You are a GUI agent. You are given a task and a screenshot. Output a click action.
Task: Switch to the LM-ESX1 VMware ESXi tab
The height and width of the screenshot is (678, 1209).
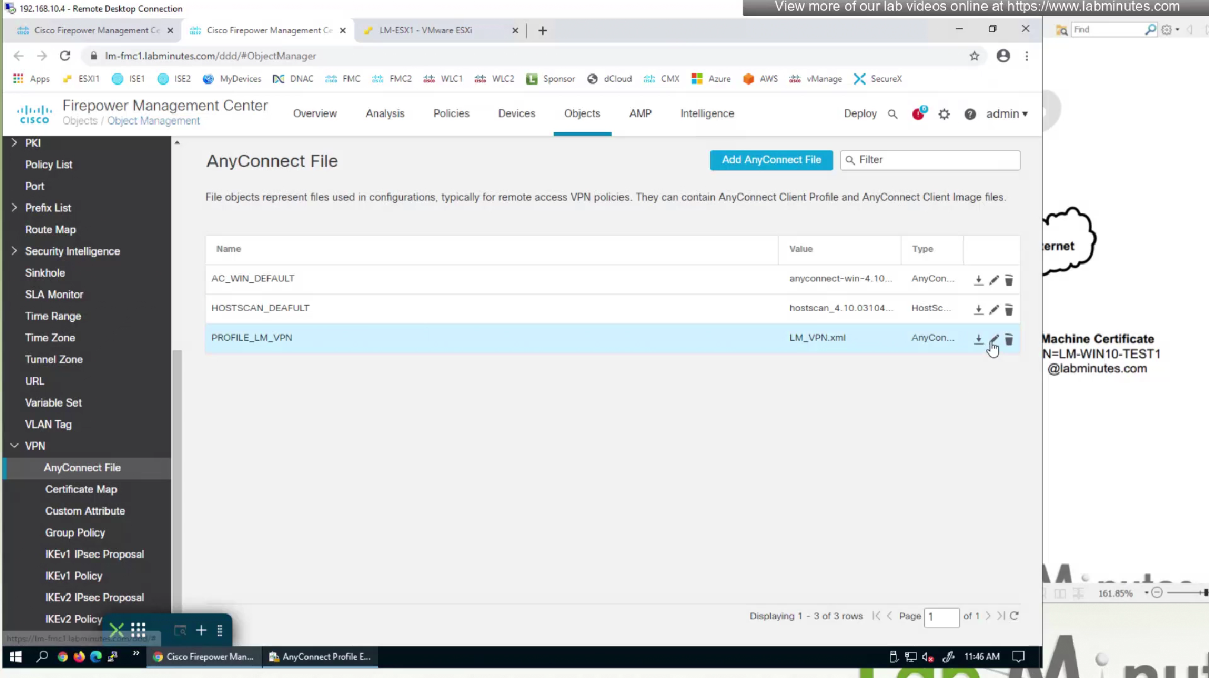pyautogui.click(x=425, y=30)
